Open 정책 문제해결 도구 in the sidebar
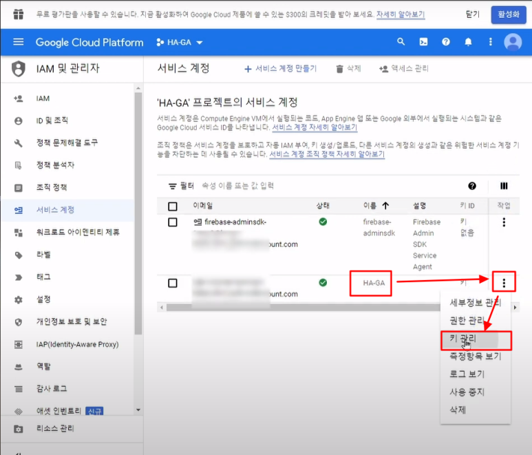The width and height of the screenshot is (532, 455). 67,142
